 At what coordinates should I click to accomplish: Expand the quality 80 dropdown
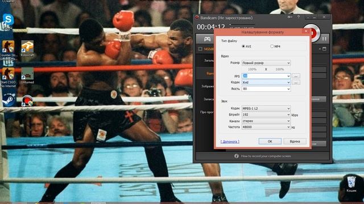(266, 89)
